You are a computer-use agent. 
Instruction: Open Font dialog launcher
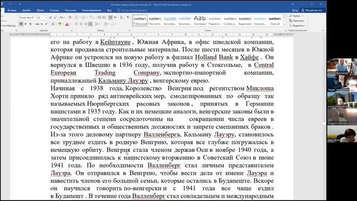71,30
